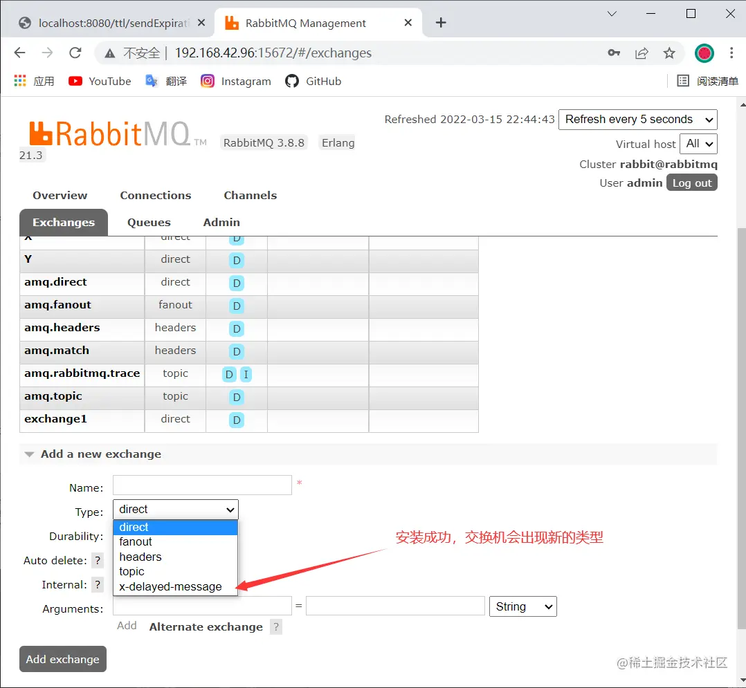
Task: Open the amq.rabbitmq.trace exchange
Action: (x=82, y=373)
